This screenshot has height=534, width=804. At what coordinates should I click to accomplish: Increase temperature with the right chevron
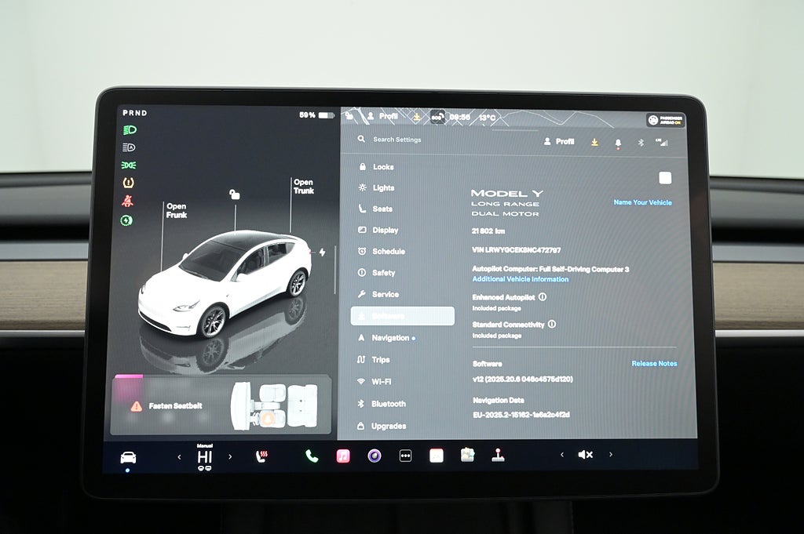click(x=230, y=456)
